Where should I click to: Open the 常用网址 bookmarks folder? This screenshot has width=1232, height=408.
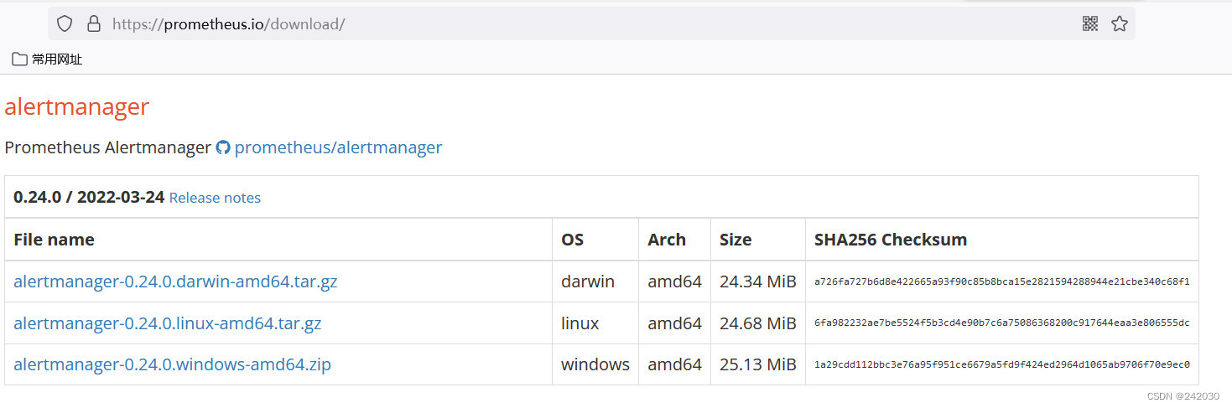point(56,59)
